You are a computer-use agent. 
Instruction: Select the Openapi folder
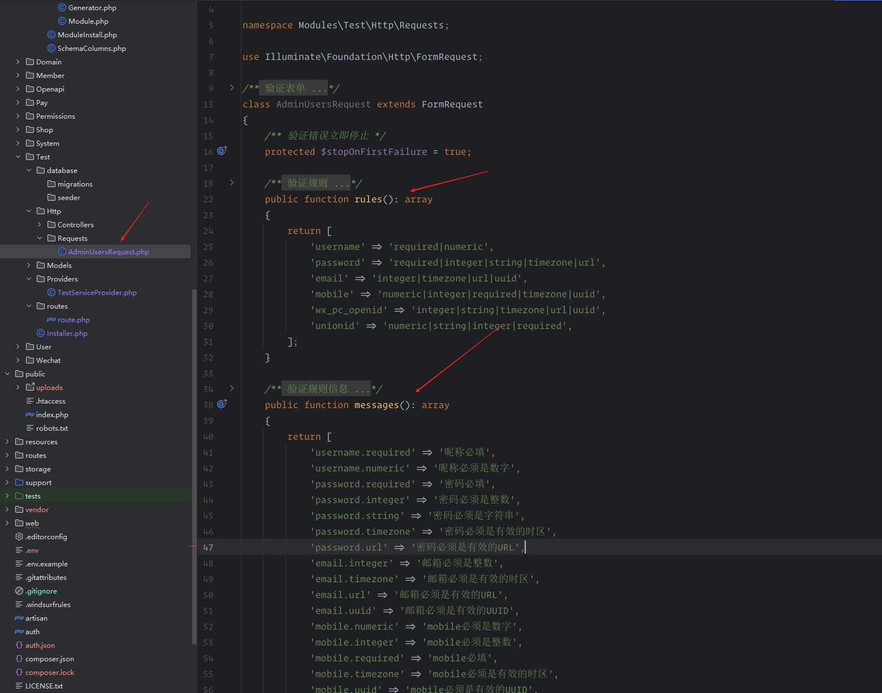(x=50, y=89)
